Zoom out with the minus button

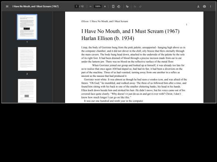90,6
